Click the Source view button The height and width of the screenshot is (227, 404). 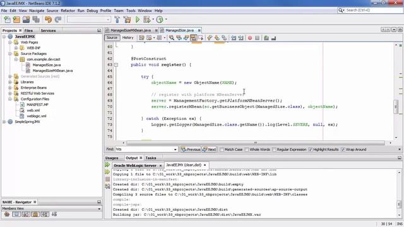[x=112, y=38]
